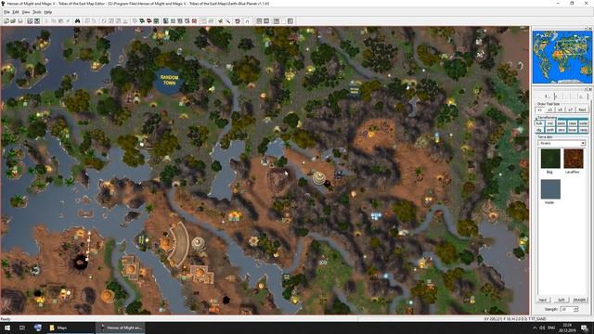Open Windows Start menu
The height and width of the screenshot is (334, 594).
7,328
